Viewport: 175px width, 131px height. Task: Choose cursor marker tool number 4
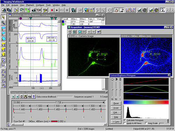point(3,81)
